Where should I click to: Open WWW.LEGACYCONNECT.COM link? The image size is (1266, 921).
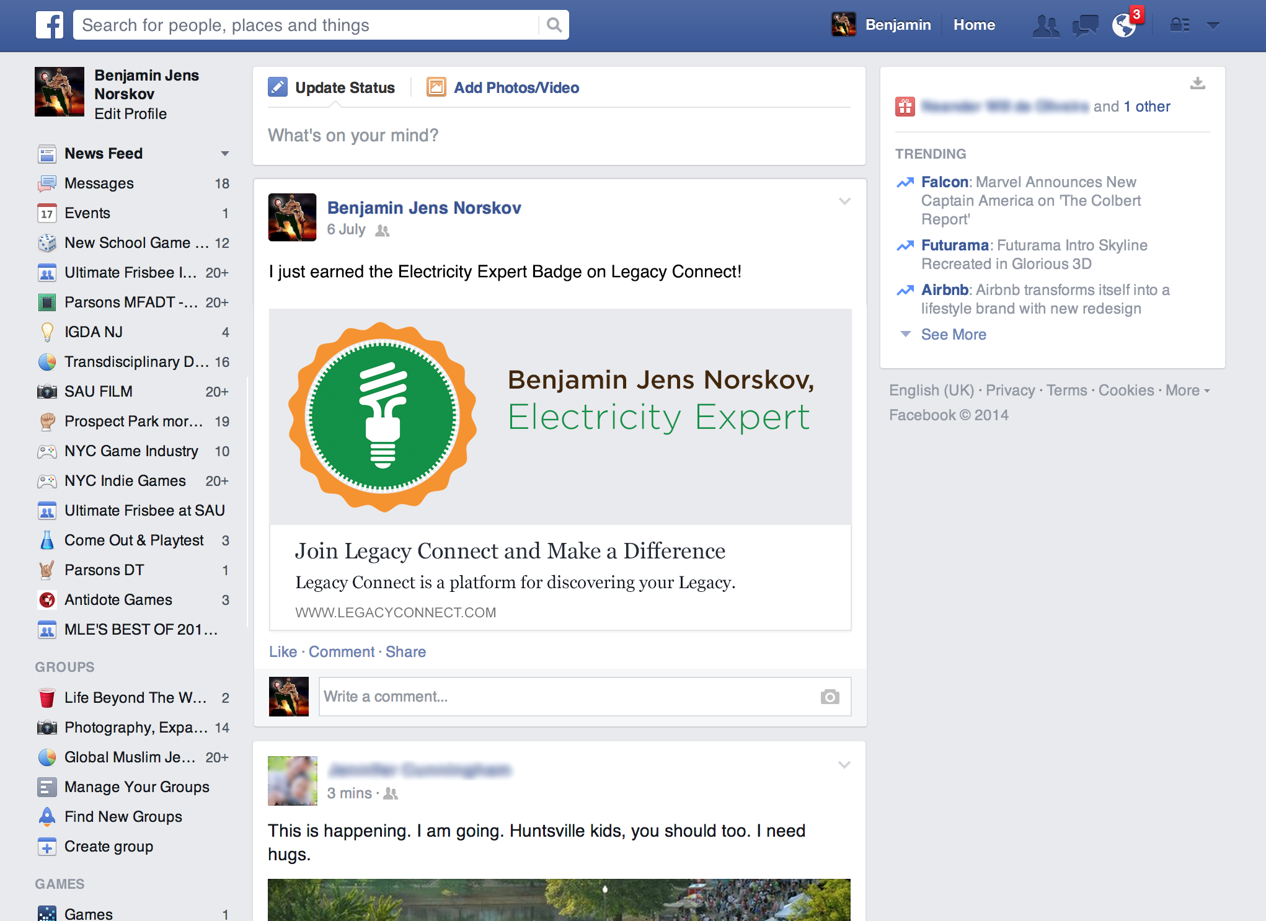[396, 612]
